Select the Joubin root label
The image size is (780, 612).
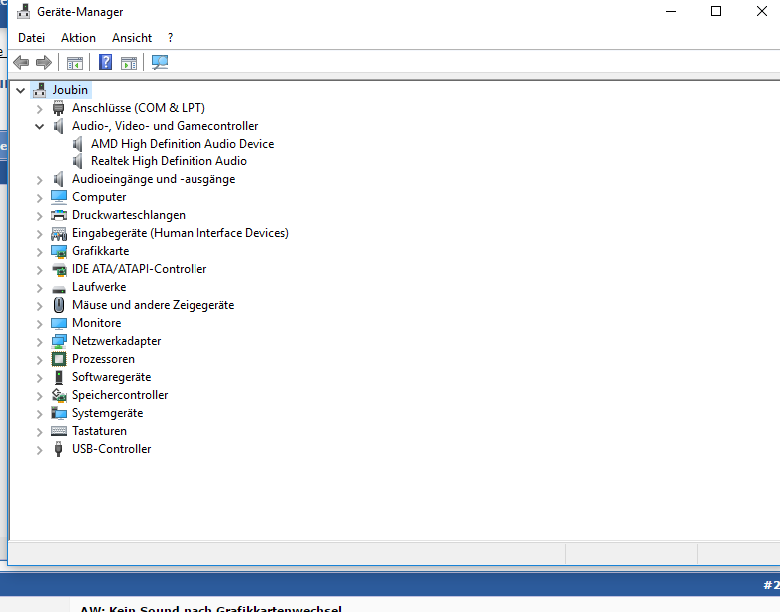[x=70, y=90]
